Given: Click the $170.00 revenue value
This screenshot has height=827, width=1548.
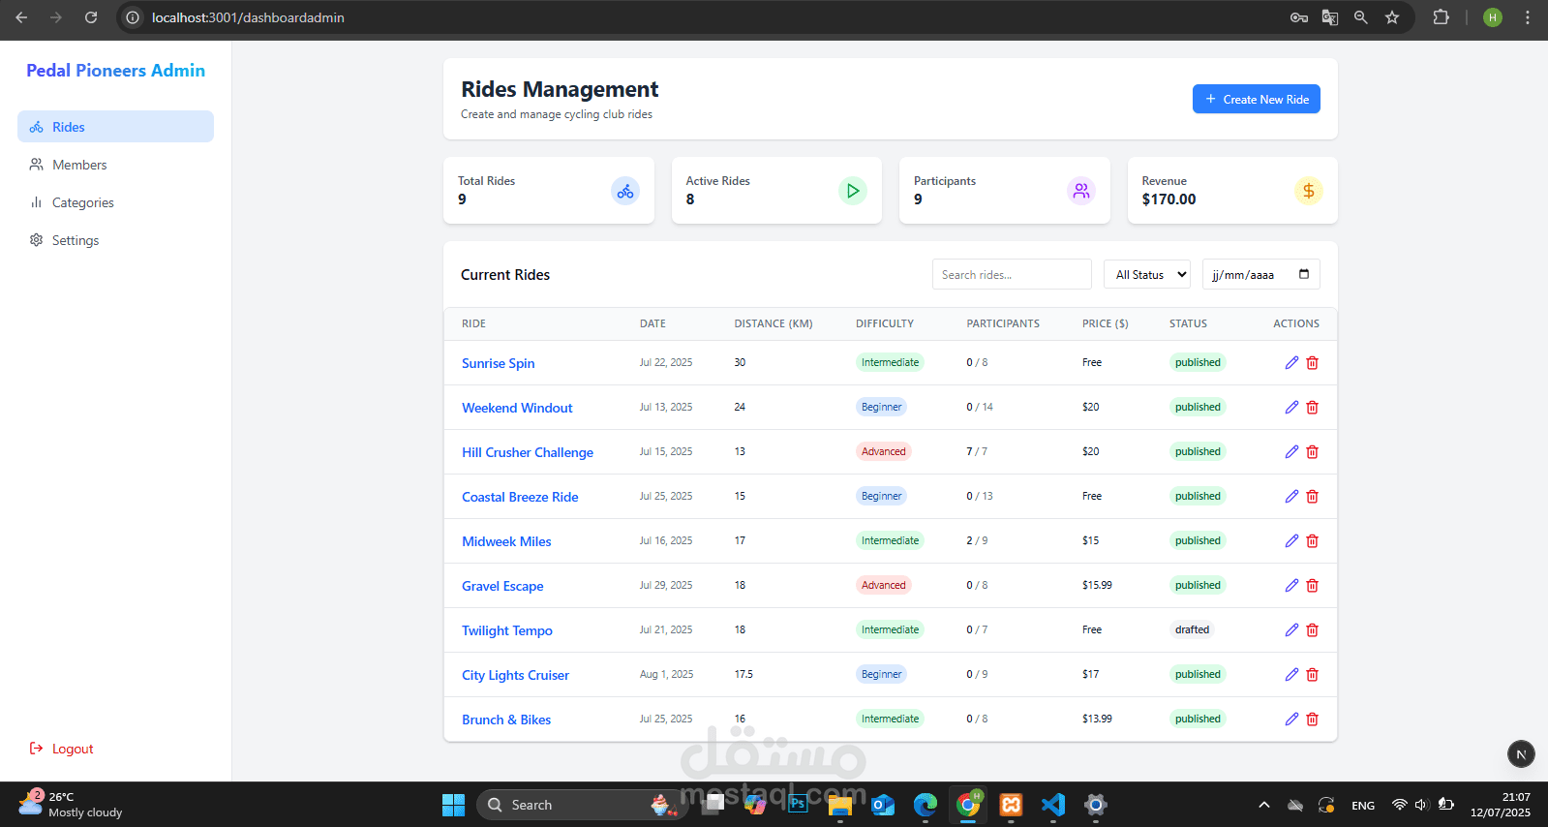Looking at the screenshot, I should (1169, 199).
